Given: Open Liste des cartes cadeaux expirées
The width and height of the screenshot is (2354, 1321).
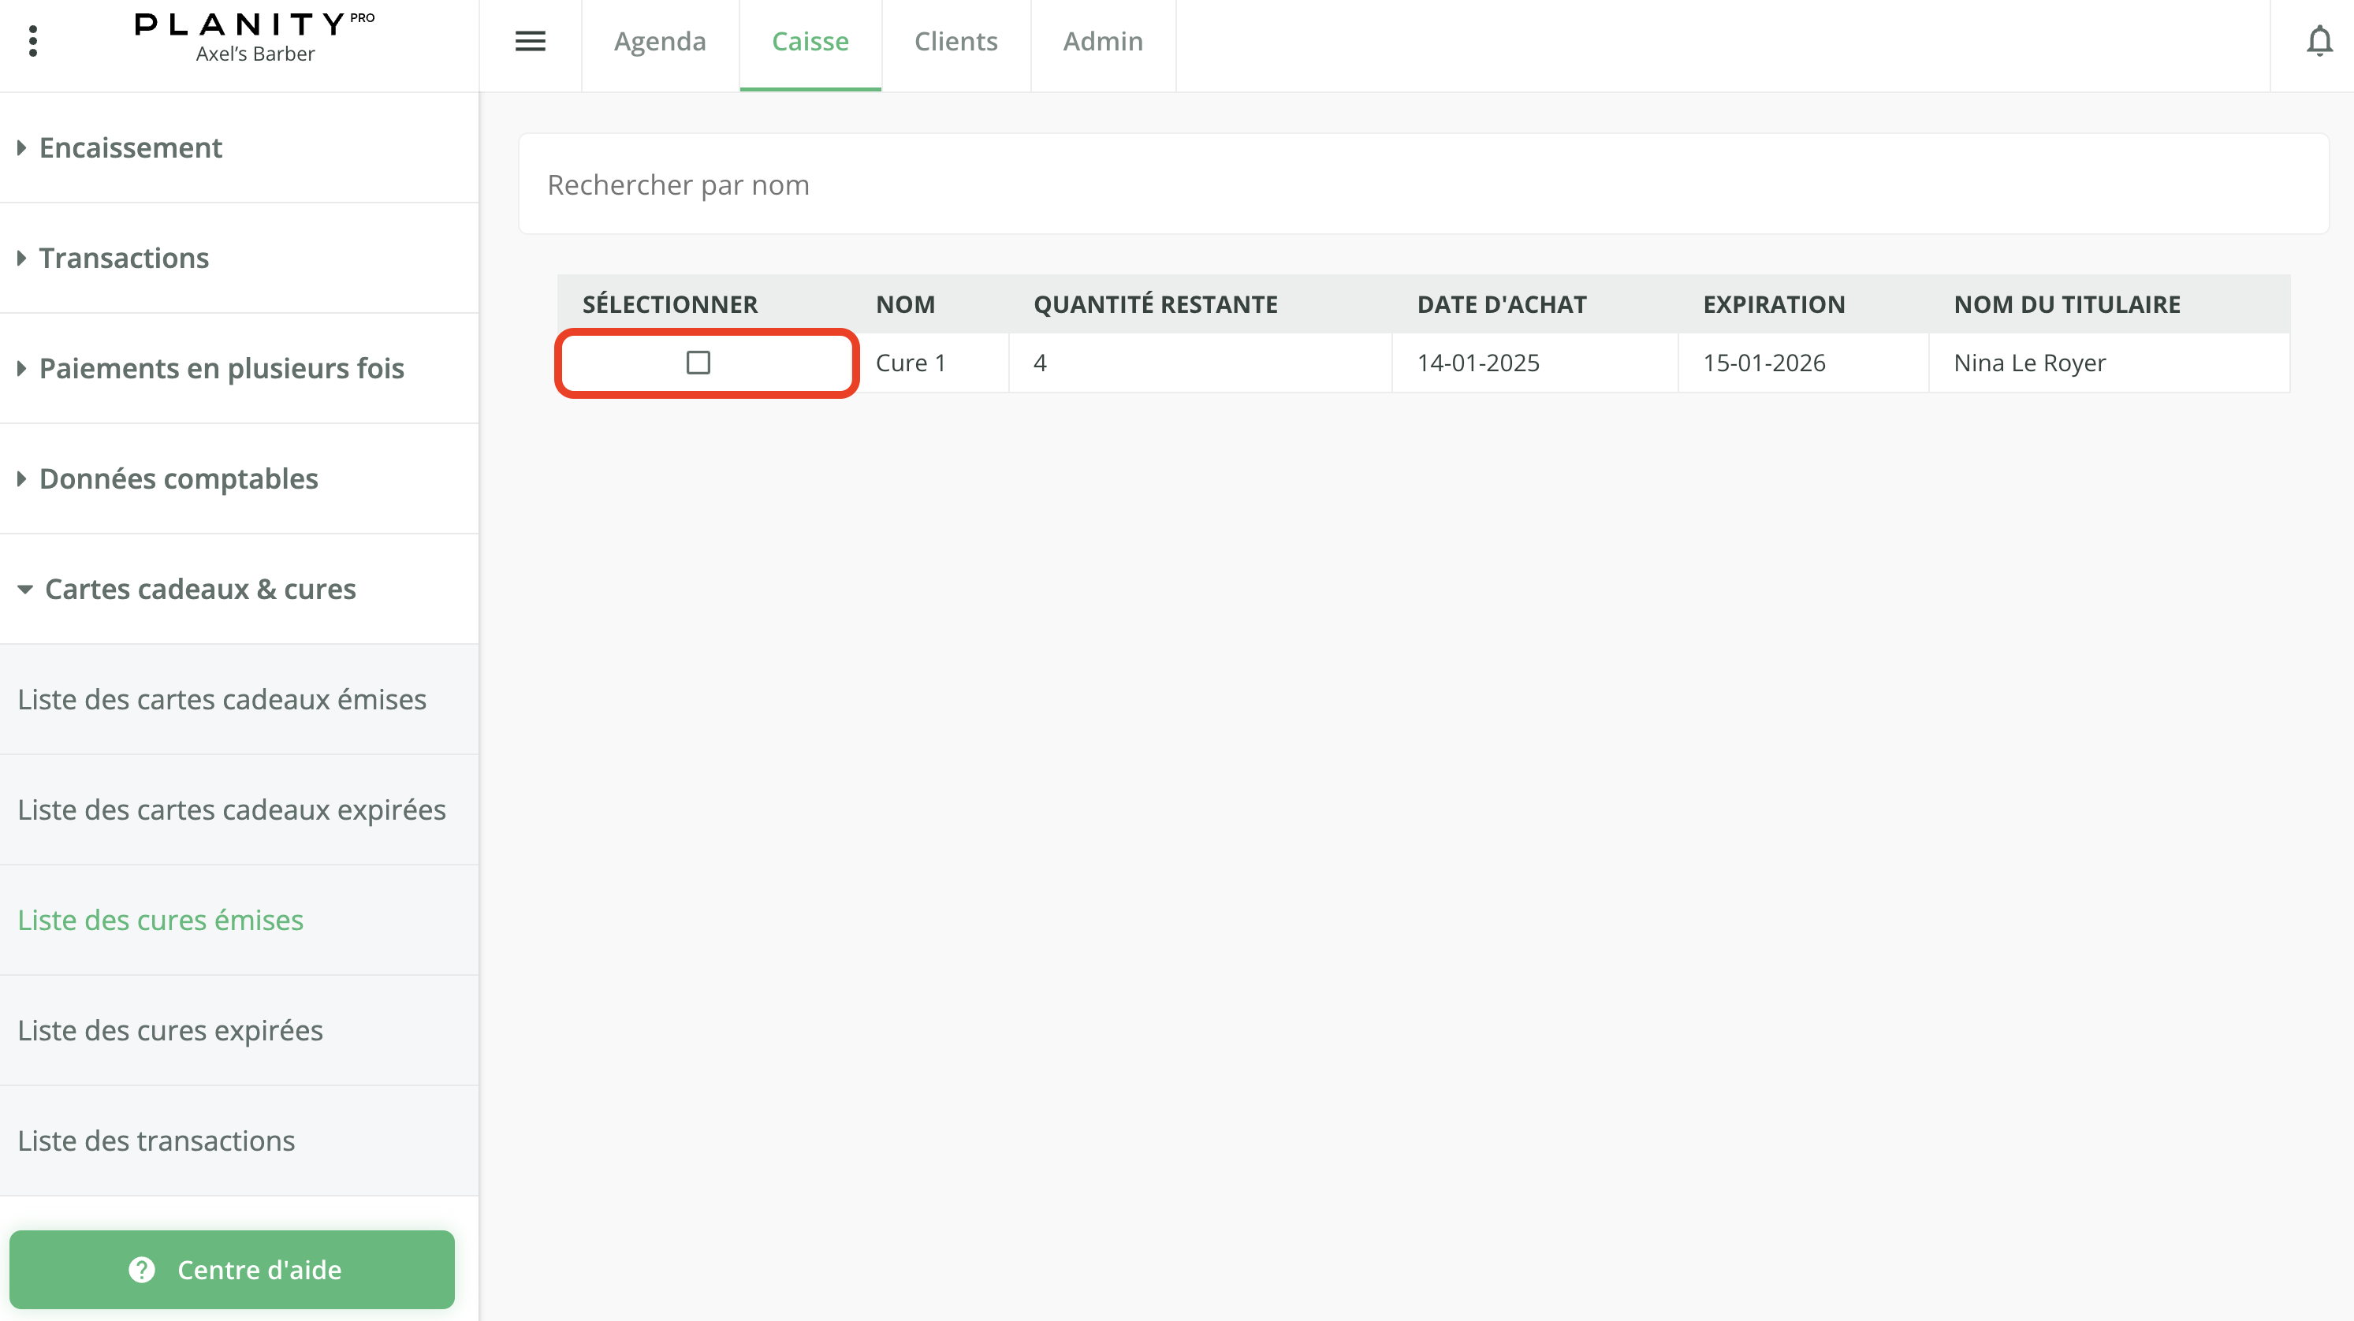Looking at the screenshot, I should [232, 810].
